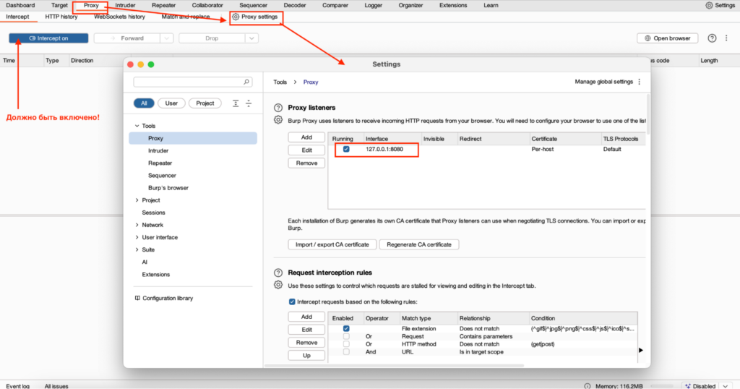Select Intruder in the Tools tree
740x389 pixels.
pos(158,151)
